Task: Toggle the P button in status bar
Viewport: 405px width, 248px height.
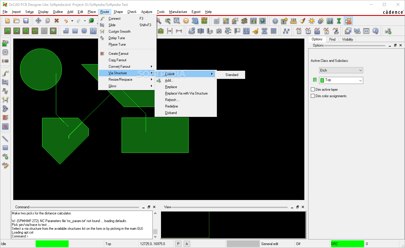Action: (x=178, y=244)
